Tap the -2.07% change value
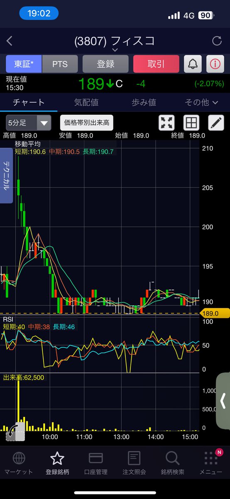 coord(209,84)
